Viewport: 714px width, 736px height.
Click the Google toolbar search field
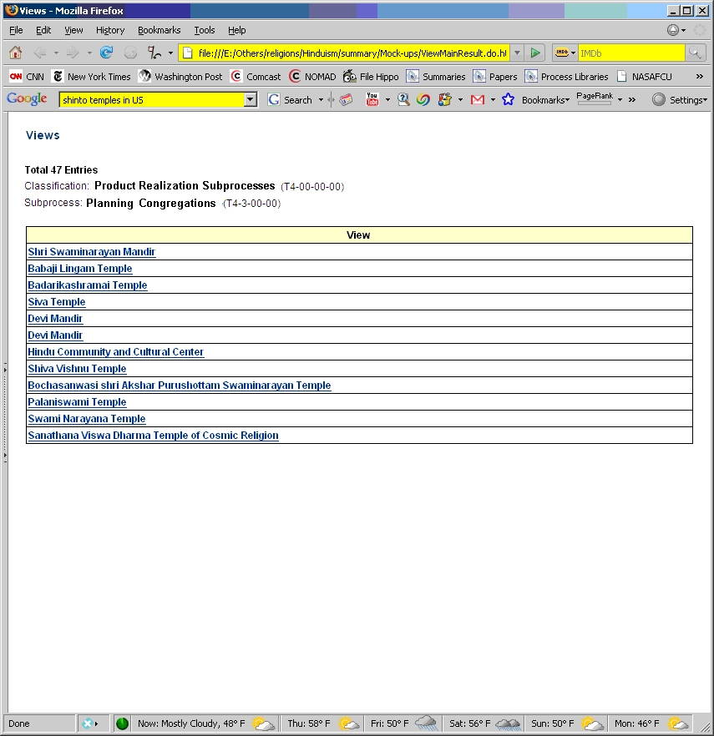pos(152,99)
